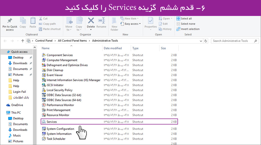This screenshot has width=261, height=145.
Task: Click Administrative Tools breadcrumb
Action: [x=105, y=41]
